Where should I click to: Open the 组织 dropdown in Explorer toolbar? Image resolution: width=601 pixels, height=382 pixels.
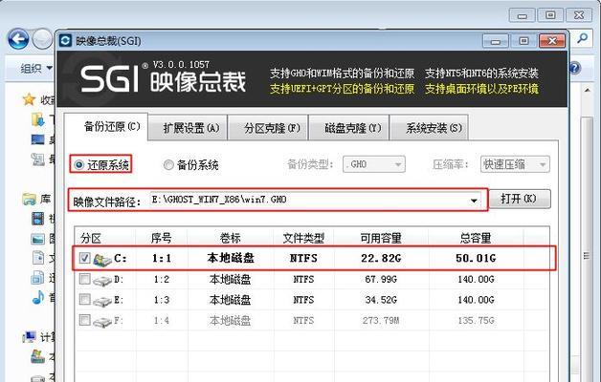pyautogui.click(x=36, y=69)
